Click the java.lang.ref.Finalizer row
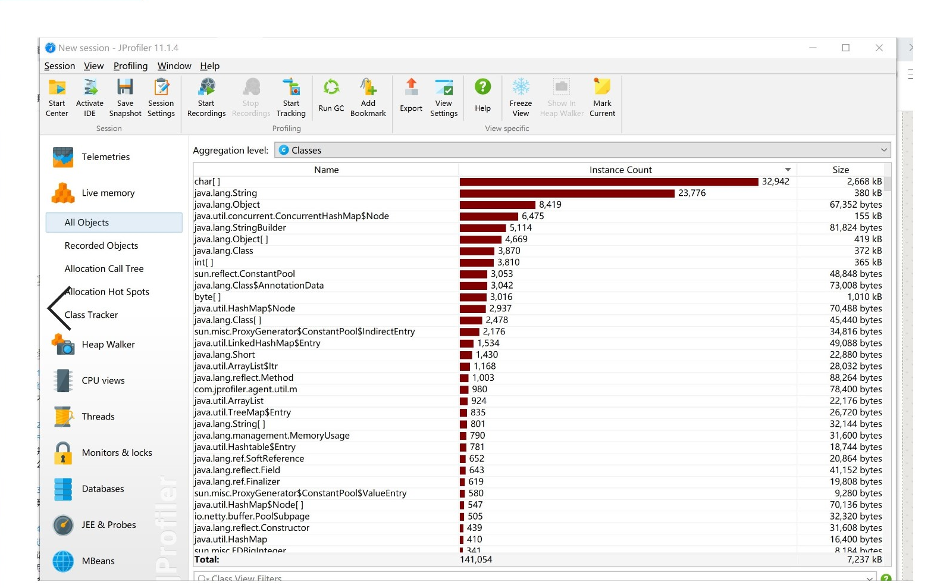Viewport: 931px width, 588px height. 538,482
